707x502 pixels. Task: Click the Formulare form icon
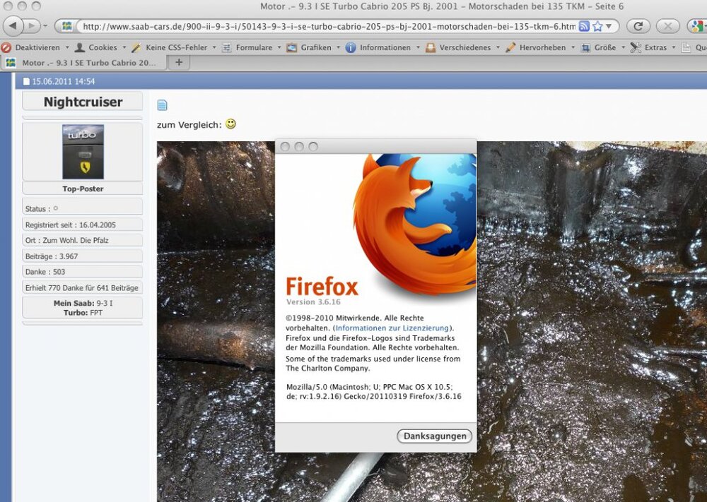(227, 47)
